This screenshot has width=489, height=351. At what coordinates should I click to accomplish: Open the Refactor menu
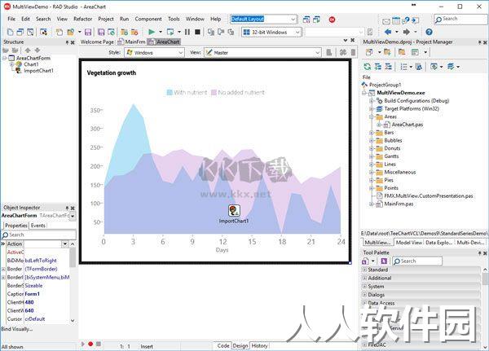click(x=82, y=19)
